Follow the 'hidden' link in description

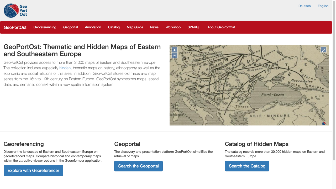(x=65, y=68)
